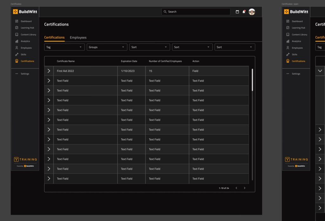This screenshot has width=325, height=221.
Task: Click the Certificate Name column header
Action: [66, 61]
